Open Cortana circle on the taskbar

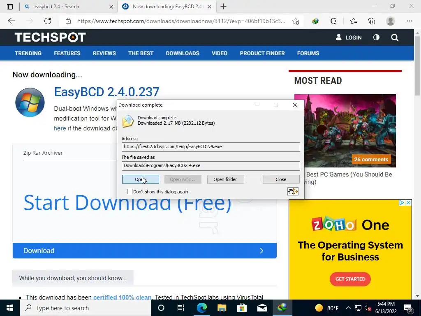[x=161, y=308]
